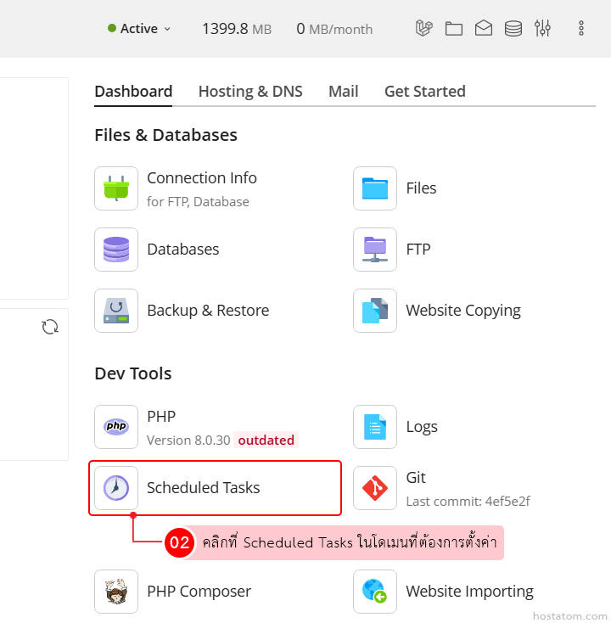Open the Laravel toolkit icon in header

[x=424, y=29]
